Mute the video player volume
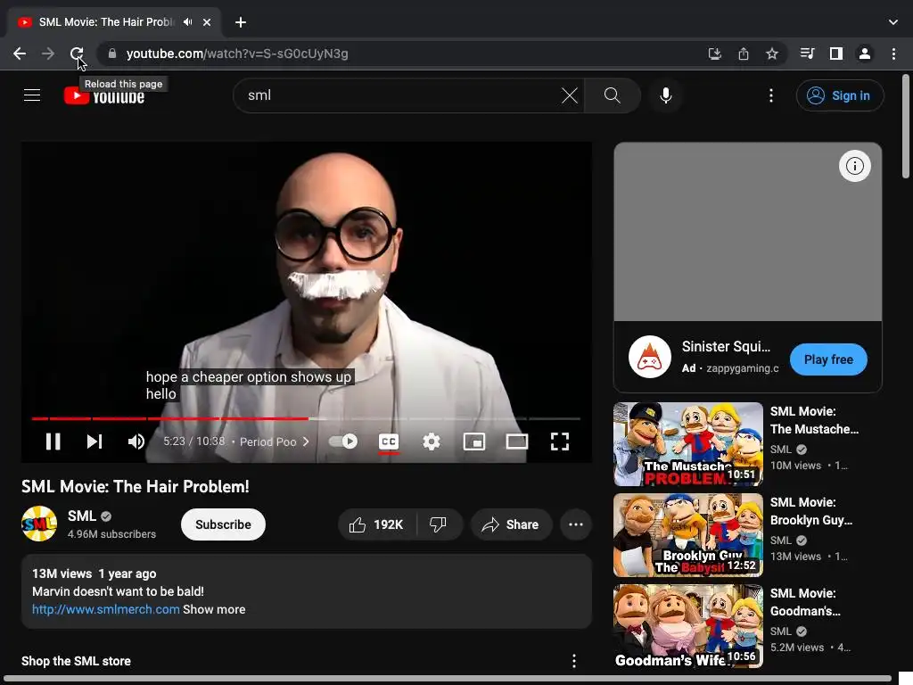 (x=136, y=442)
